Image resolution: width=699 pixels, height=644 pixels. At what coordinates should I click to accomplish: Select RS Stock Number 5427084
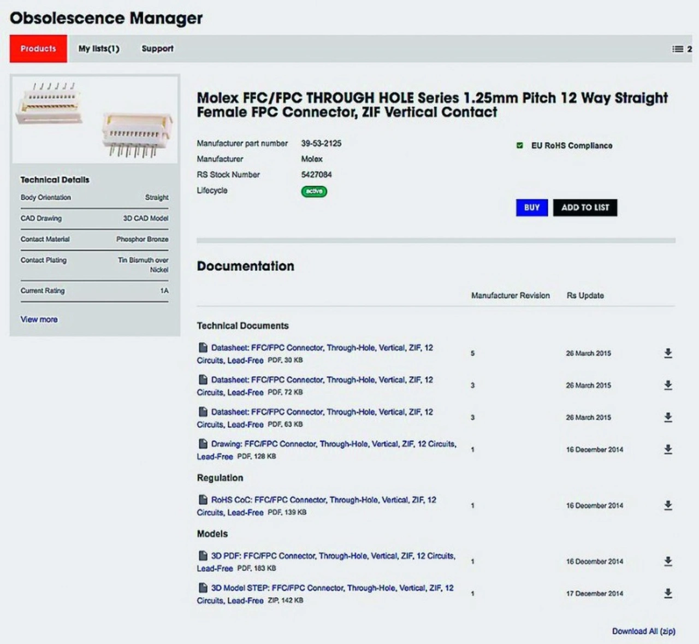click(316, 175)
